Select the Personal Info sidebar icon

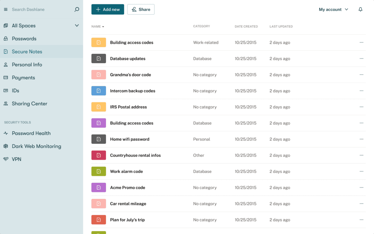5,64
